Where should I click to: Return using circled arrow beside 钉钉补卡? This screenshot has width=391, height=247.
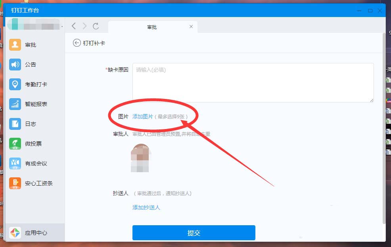(77, 43)
